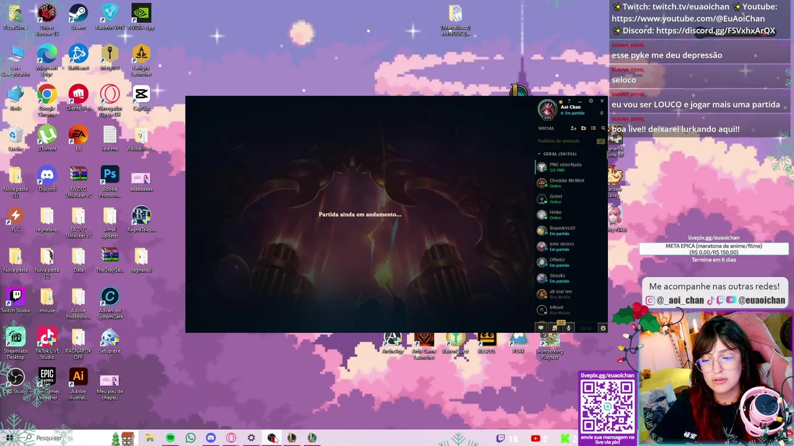Viewport: 794px width, 446px height.
Task: Open Adobe Photoshop desktop shortcut
Action: pyautogui.click(x=110, y=181)
